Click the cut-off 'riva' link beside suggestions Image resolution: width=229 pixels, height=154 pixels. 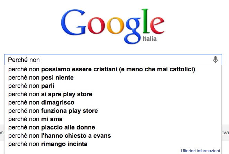pyautogui.click(x=226, y=133)
